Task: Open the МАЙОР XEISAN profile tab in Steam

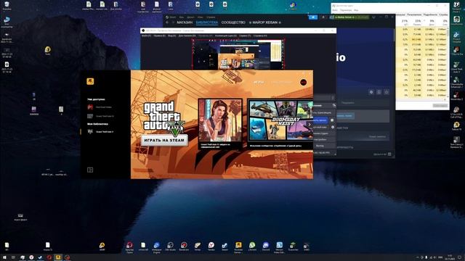Action: (x=264, y=22)
